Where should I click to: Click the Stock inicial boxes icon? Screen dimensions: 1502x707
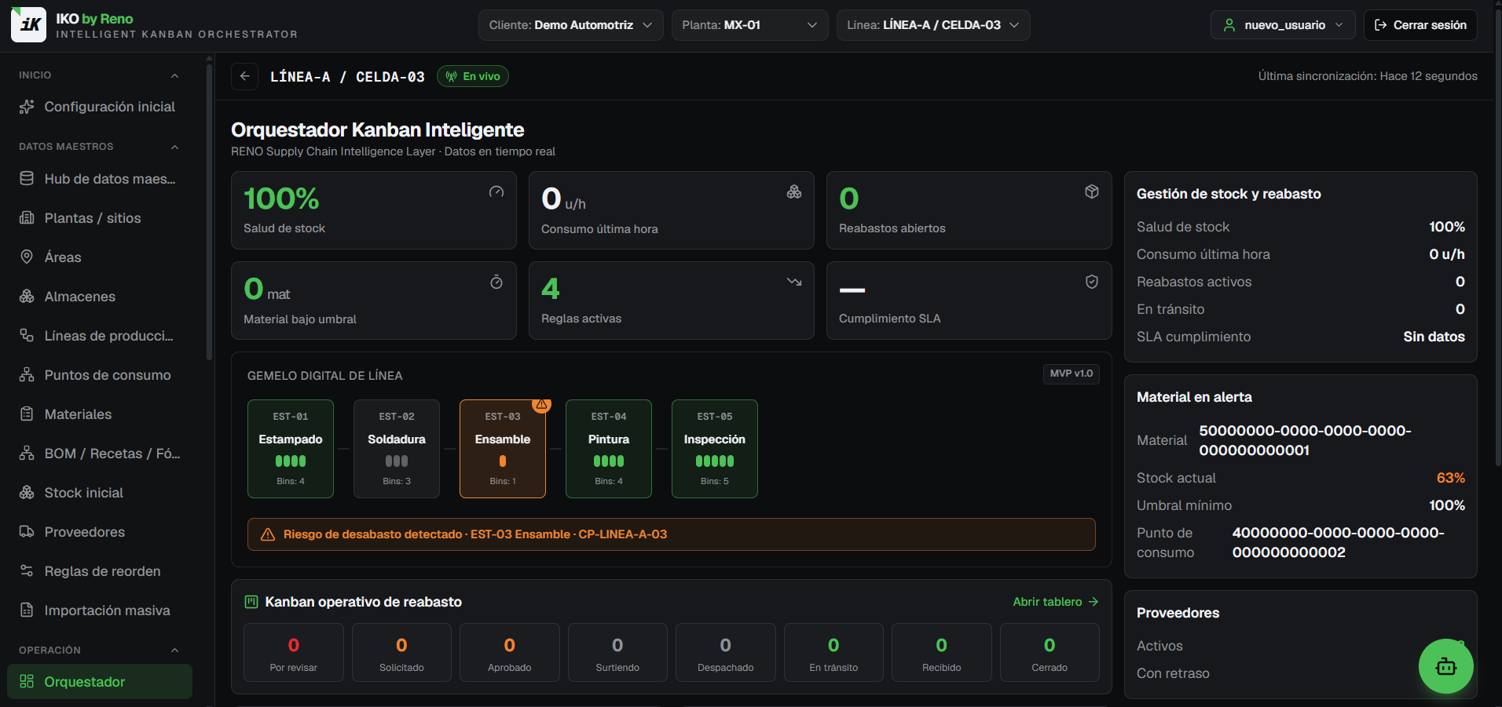(27, 493)
